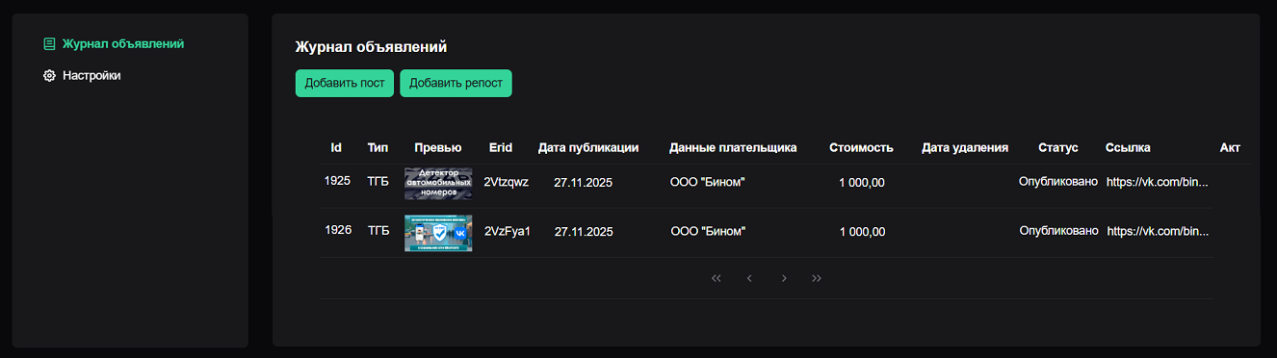Screen dimensions: 1277x358
Task: Select the Id cell 1925
Action: (337, 180)
